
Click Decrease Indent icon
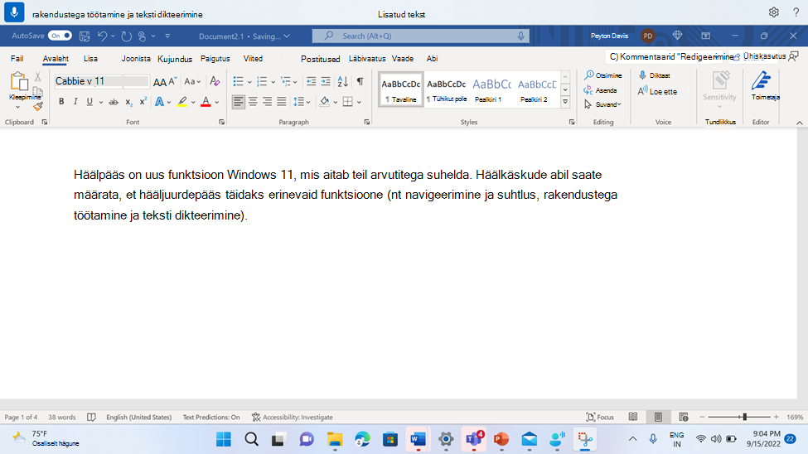(x=312, y=81)
